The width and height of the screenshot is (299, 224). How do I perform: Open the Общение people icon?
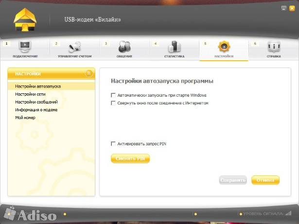124,47
